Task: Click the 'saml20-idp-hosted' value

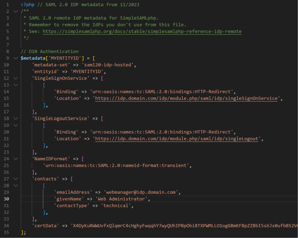Action: click(108, 65)
